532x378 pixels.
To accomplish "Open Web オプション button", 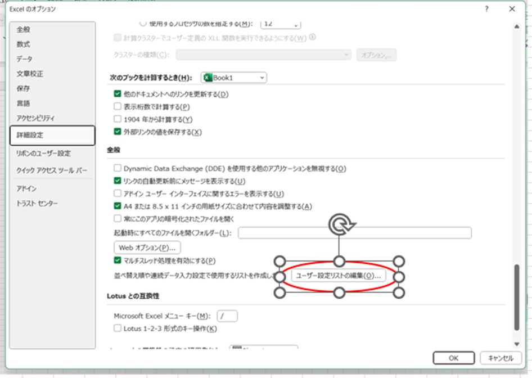I will [x=147, y=247].
